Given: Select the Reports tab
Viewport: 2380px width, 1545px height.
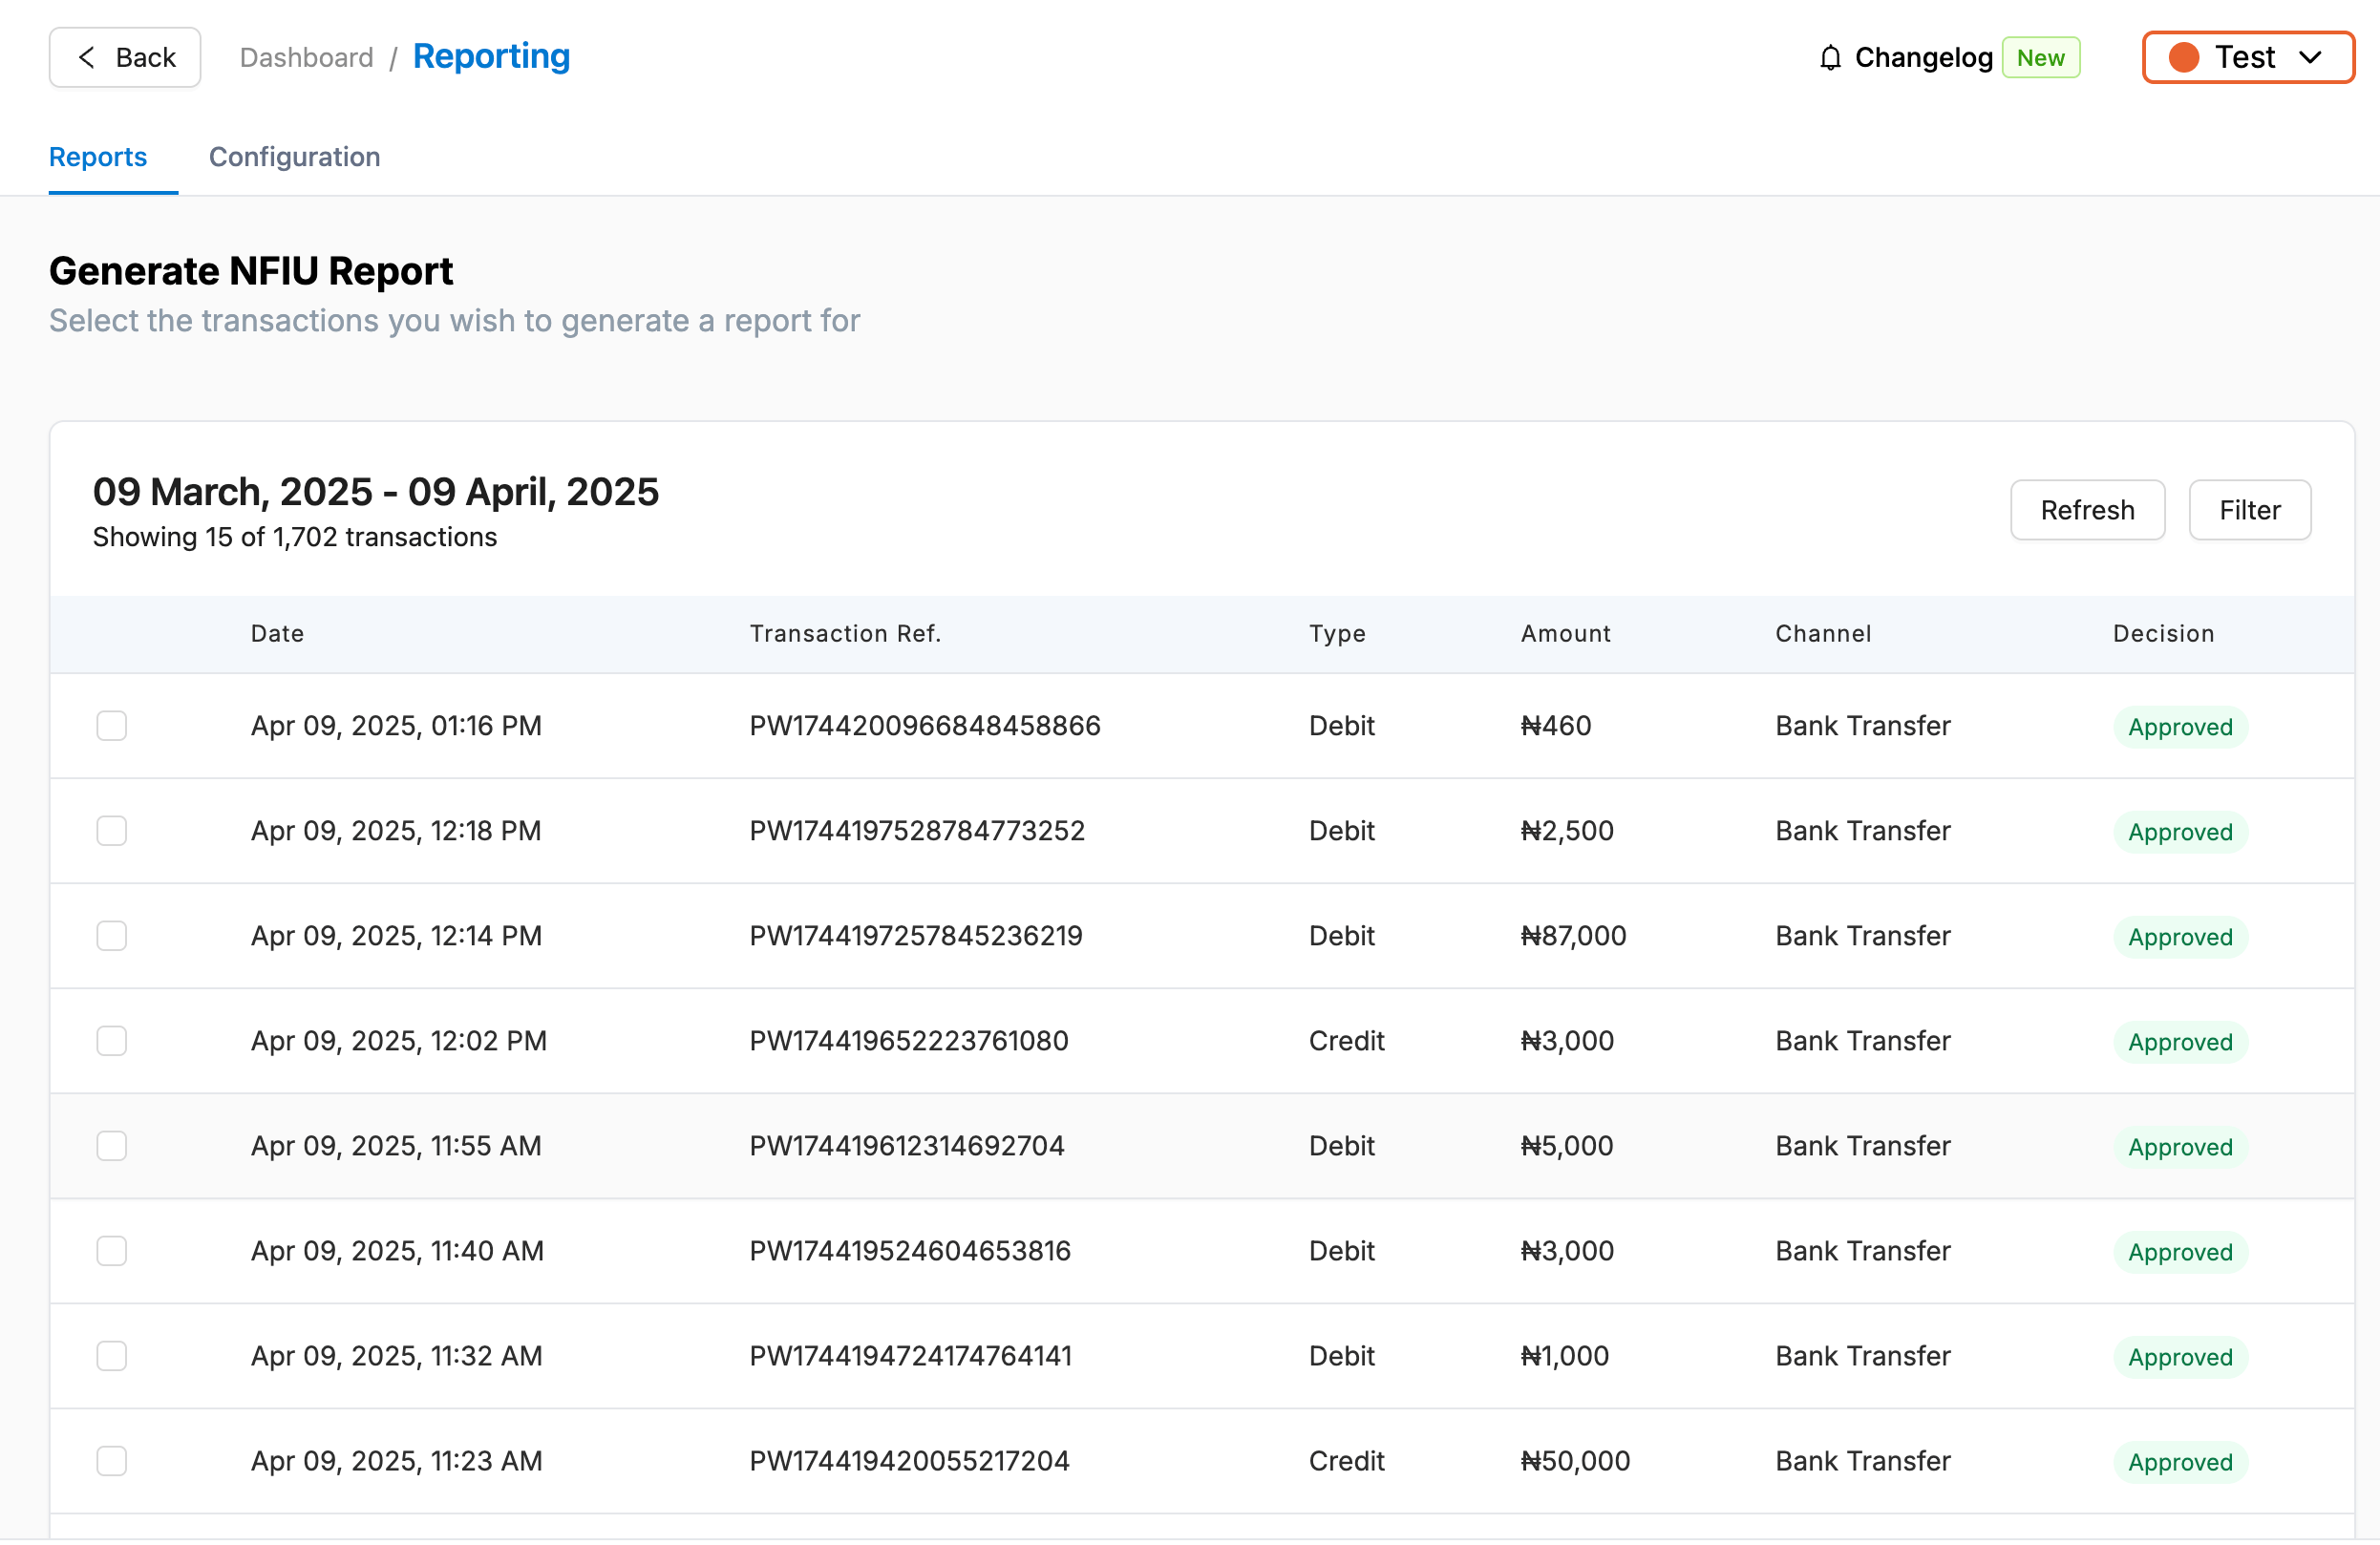Looking at the screenshot, I should [98, 157].
